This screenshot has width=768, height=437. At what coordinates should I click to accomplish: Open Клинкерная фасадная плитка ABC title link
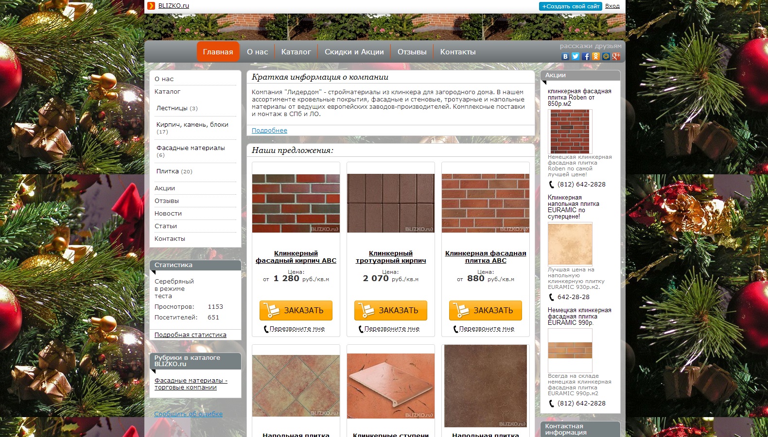(x=486, y=257)
